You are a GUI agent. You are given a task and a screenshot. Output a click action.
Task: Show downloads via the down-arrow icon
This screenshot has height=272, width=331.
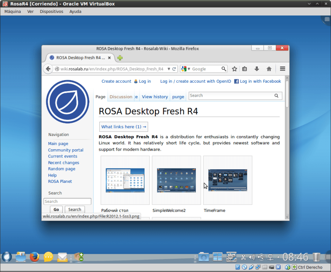[257, 69]
